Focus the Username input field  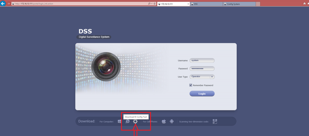click(202, 60)
